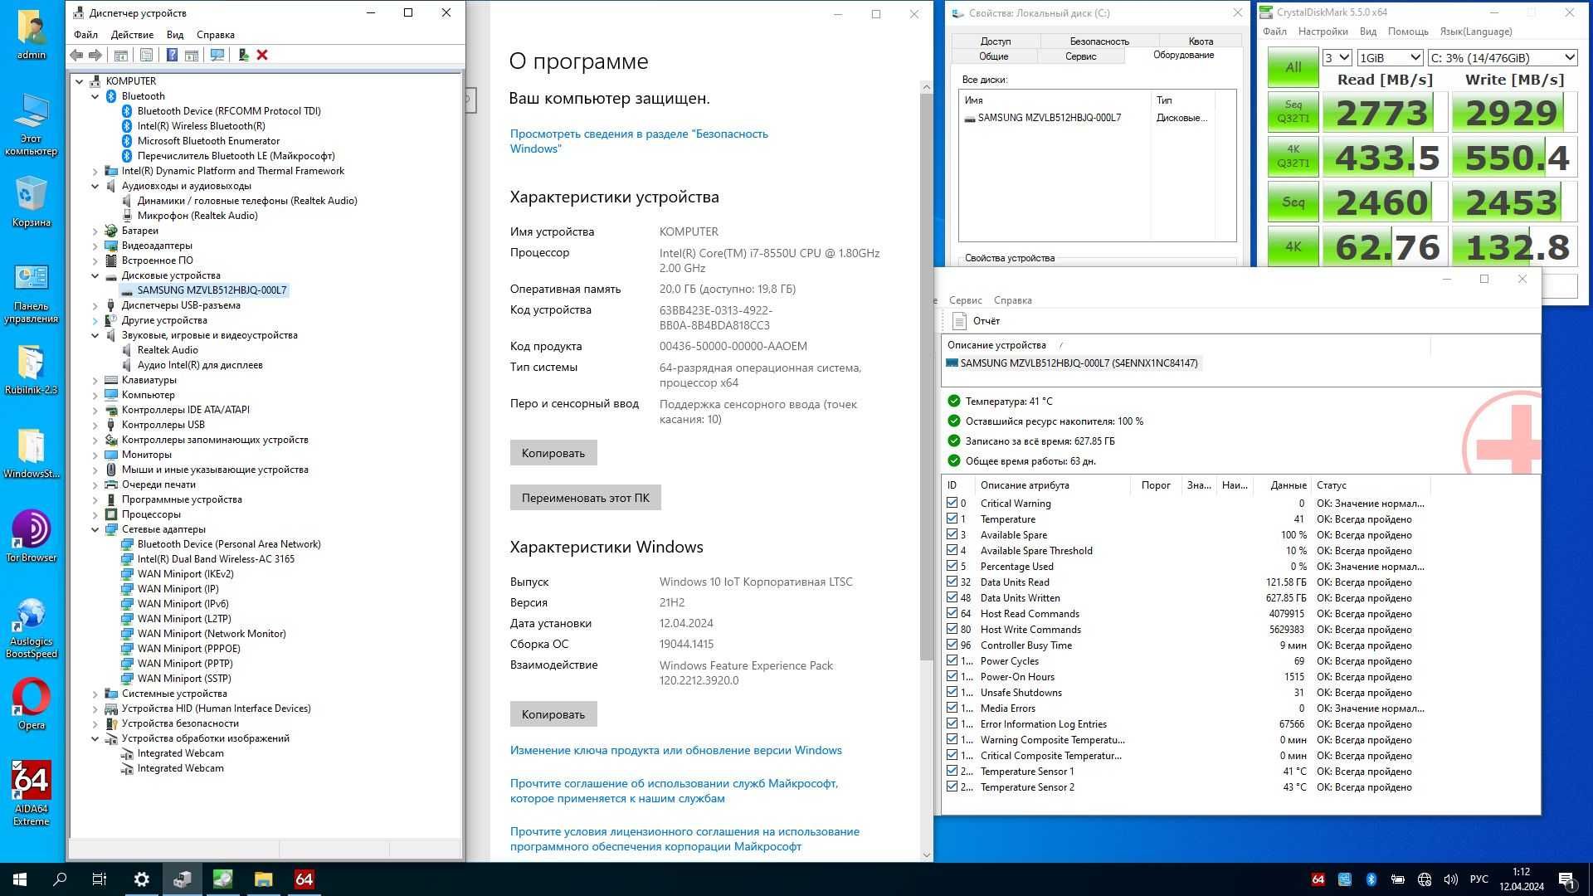Screen dimensions: 1593x896
Task: Expand the Видеоадаптеры node
Action: (95, 246)
